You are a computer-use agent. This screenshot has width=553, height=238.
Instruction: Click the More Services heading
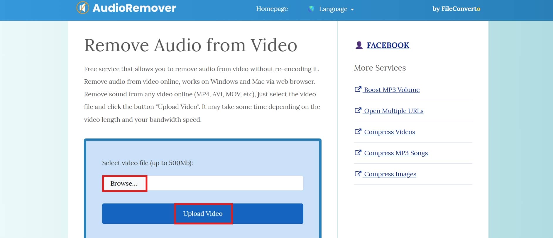coord(380,68)
